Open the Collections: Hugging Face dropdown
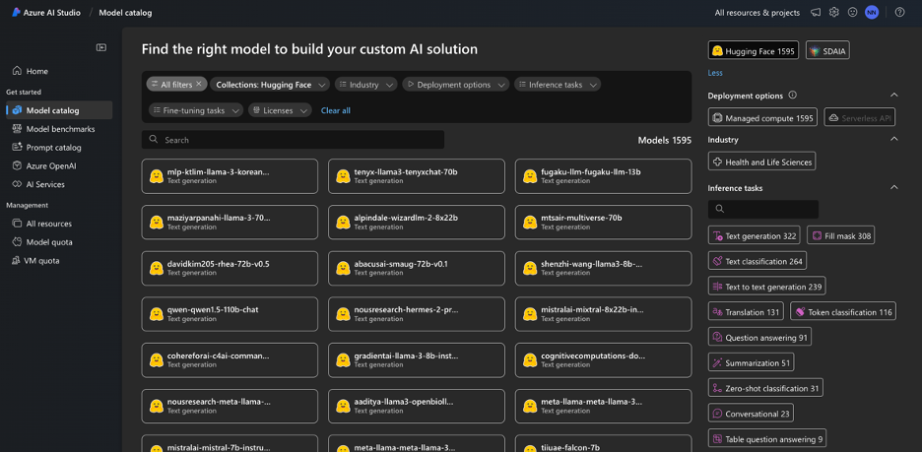922x453 pixels. (269, 85)
